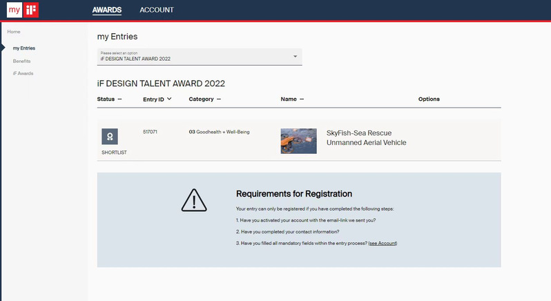Click the dropdown arrow for award selector
This screenshot has height=301, width=551.
295,57
